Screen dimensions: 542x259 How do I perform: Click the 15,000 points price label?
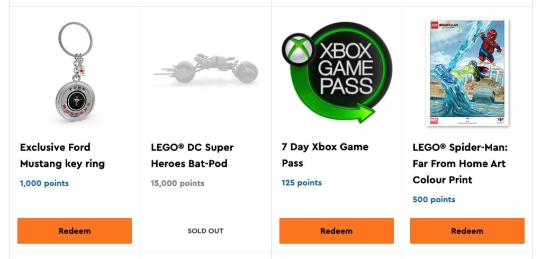177,183
